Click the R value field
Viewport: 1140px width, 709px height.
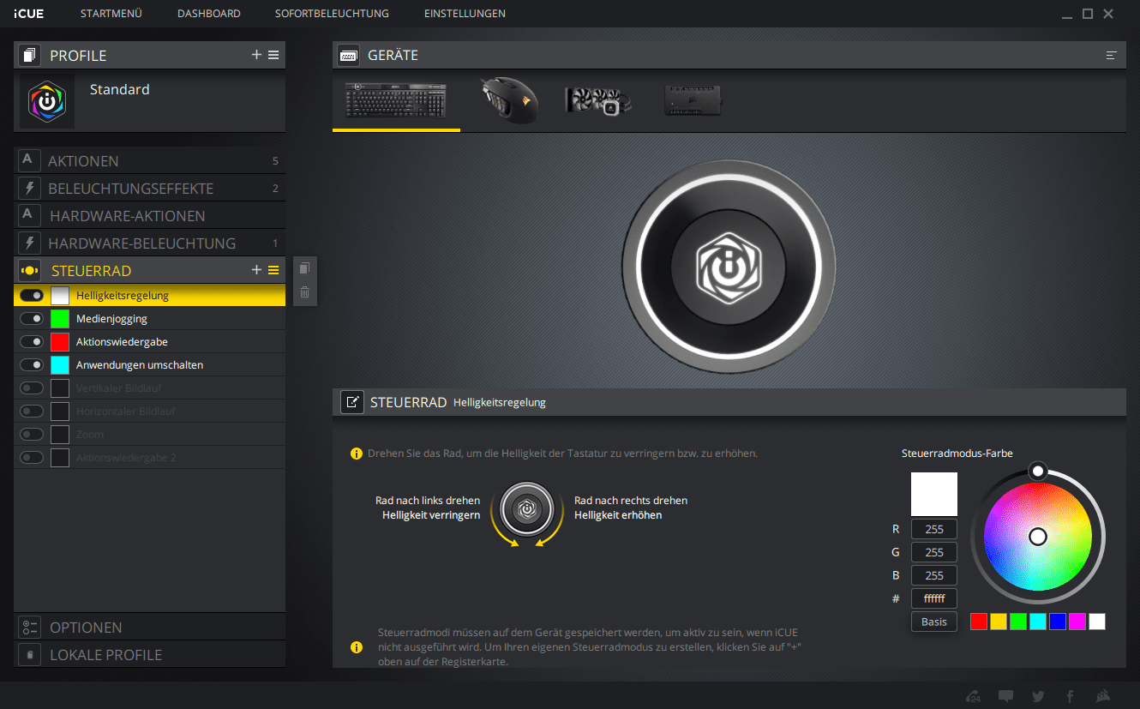tap(934, 529)
